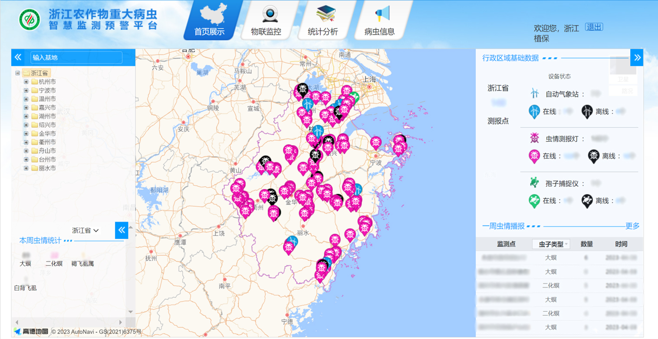Click 更多 for weekly pest reports
Screen dimensions: 658x339
pyautogui.click(x=632, y=226)
